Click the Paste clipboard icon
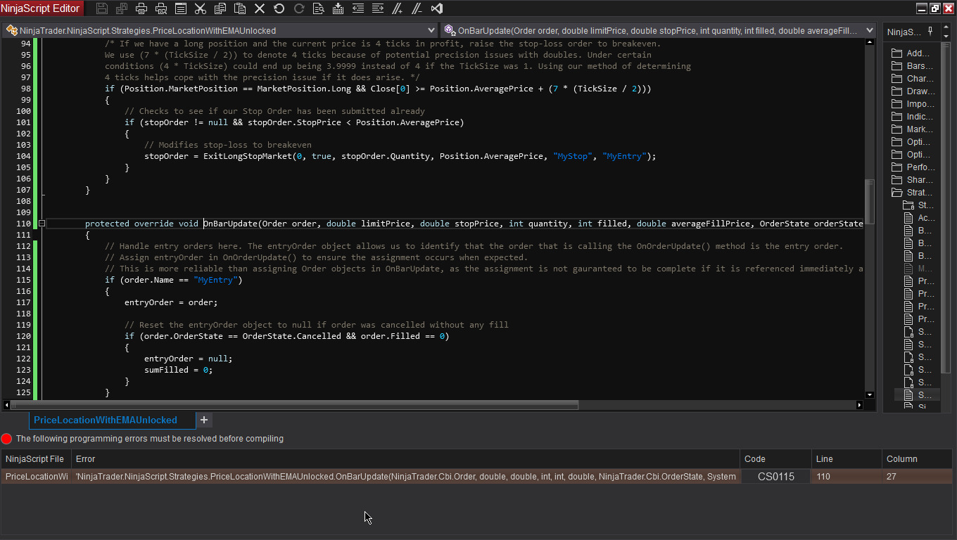Viewport: 957px width, 540px height. point(240,9)
